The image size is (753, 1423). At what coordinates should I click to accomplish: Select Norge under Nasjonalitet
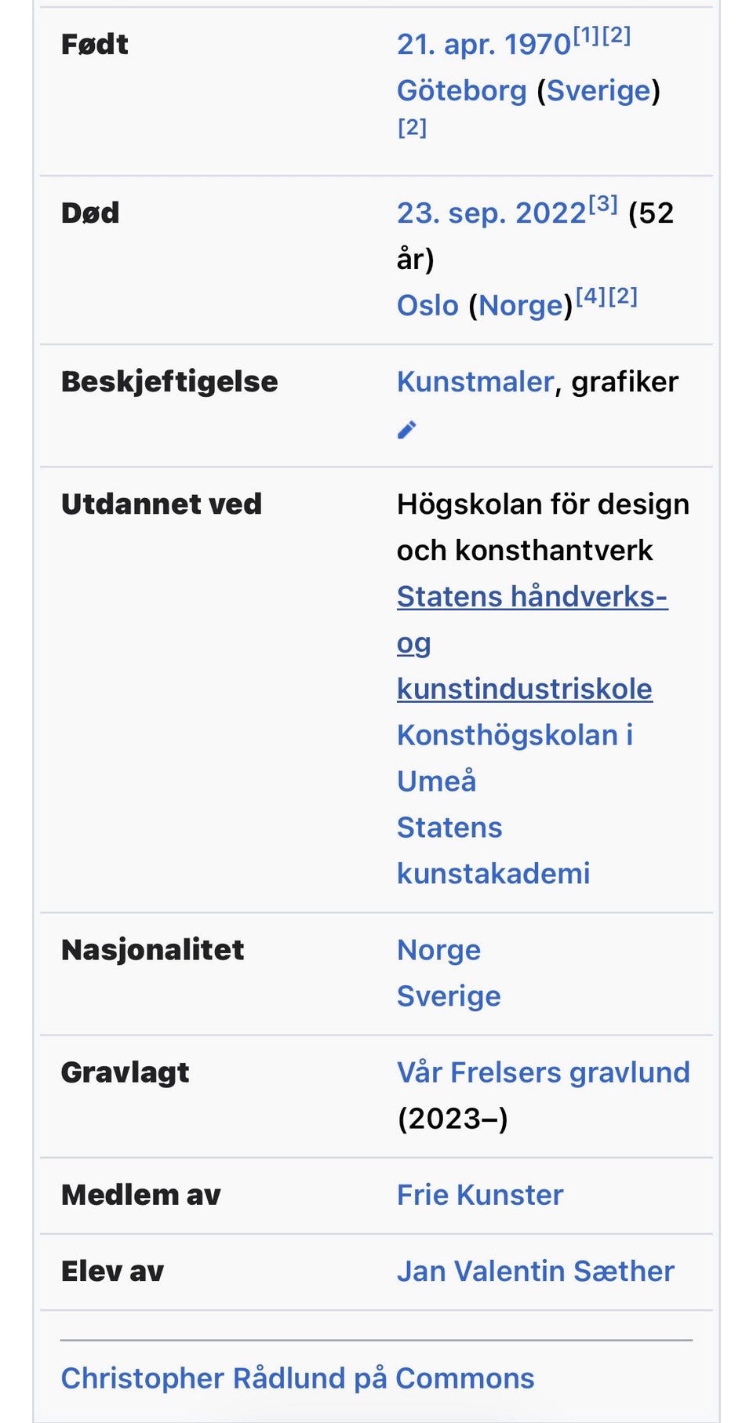point(438,950)
